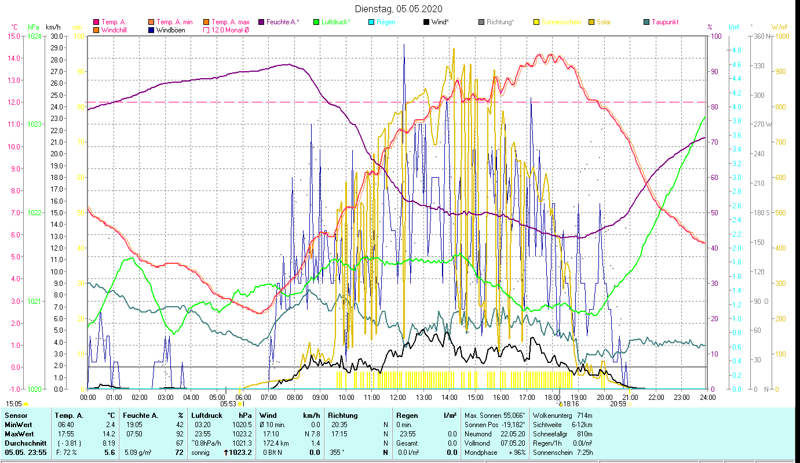Click the Durchschnitt row label

coord(24,443)
